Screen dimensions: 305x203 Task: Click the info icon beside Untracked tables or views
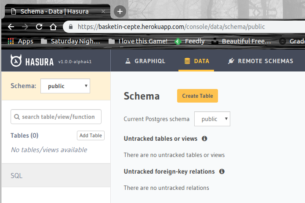pos(204,139)
